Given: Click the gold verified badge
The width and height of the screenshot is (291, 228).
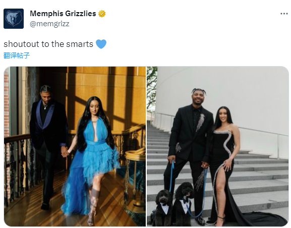Looking at the screenshot, I should point(102,14).
